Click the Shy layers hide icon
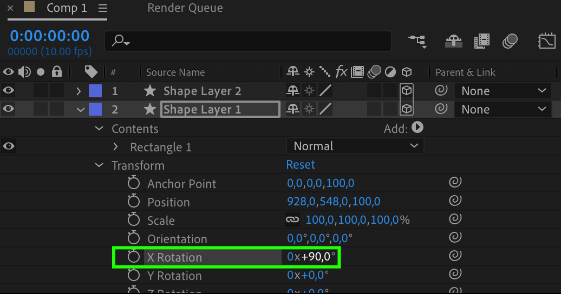This screenshot has width=561, height=294. (x=453, y=41)
